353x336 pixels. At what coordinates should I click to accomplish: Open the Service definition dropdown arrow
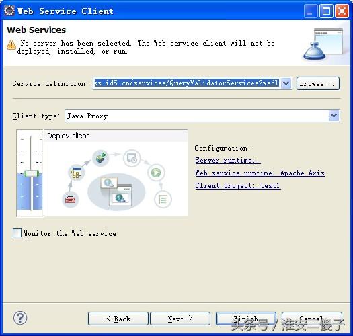coord(286,83)
